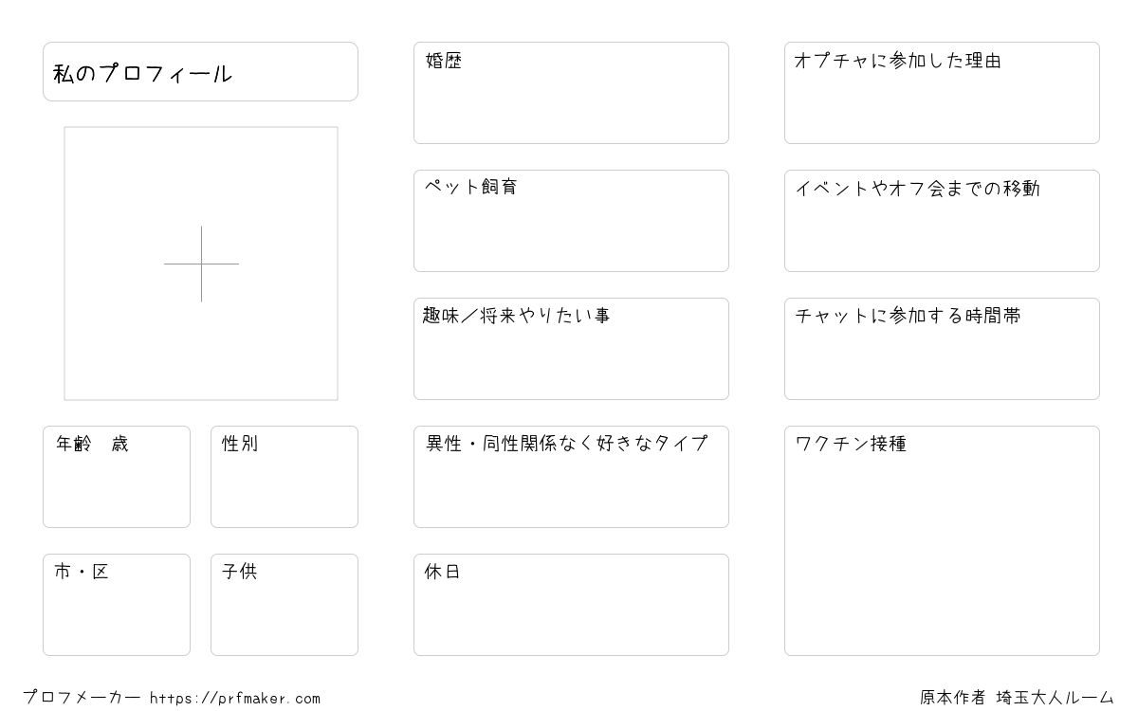Click the ワクチン接種 field
Screen dimensions: 1138x711
pyautogui.click(x=942, y=540)
